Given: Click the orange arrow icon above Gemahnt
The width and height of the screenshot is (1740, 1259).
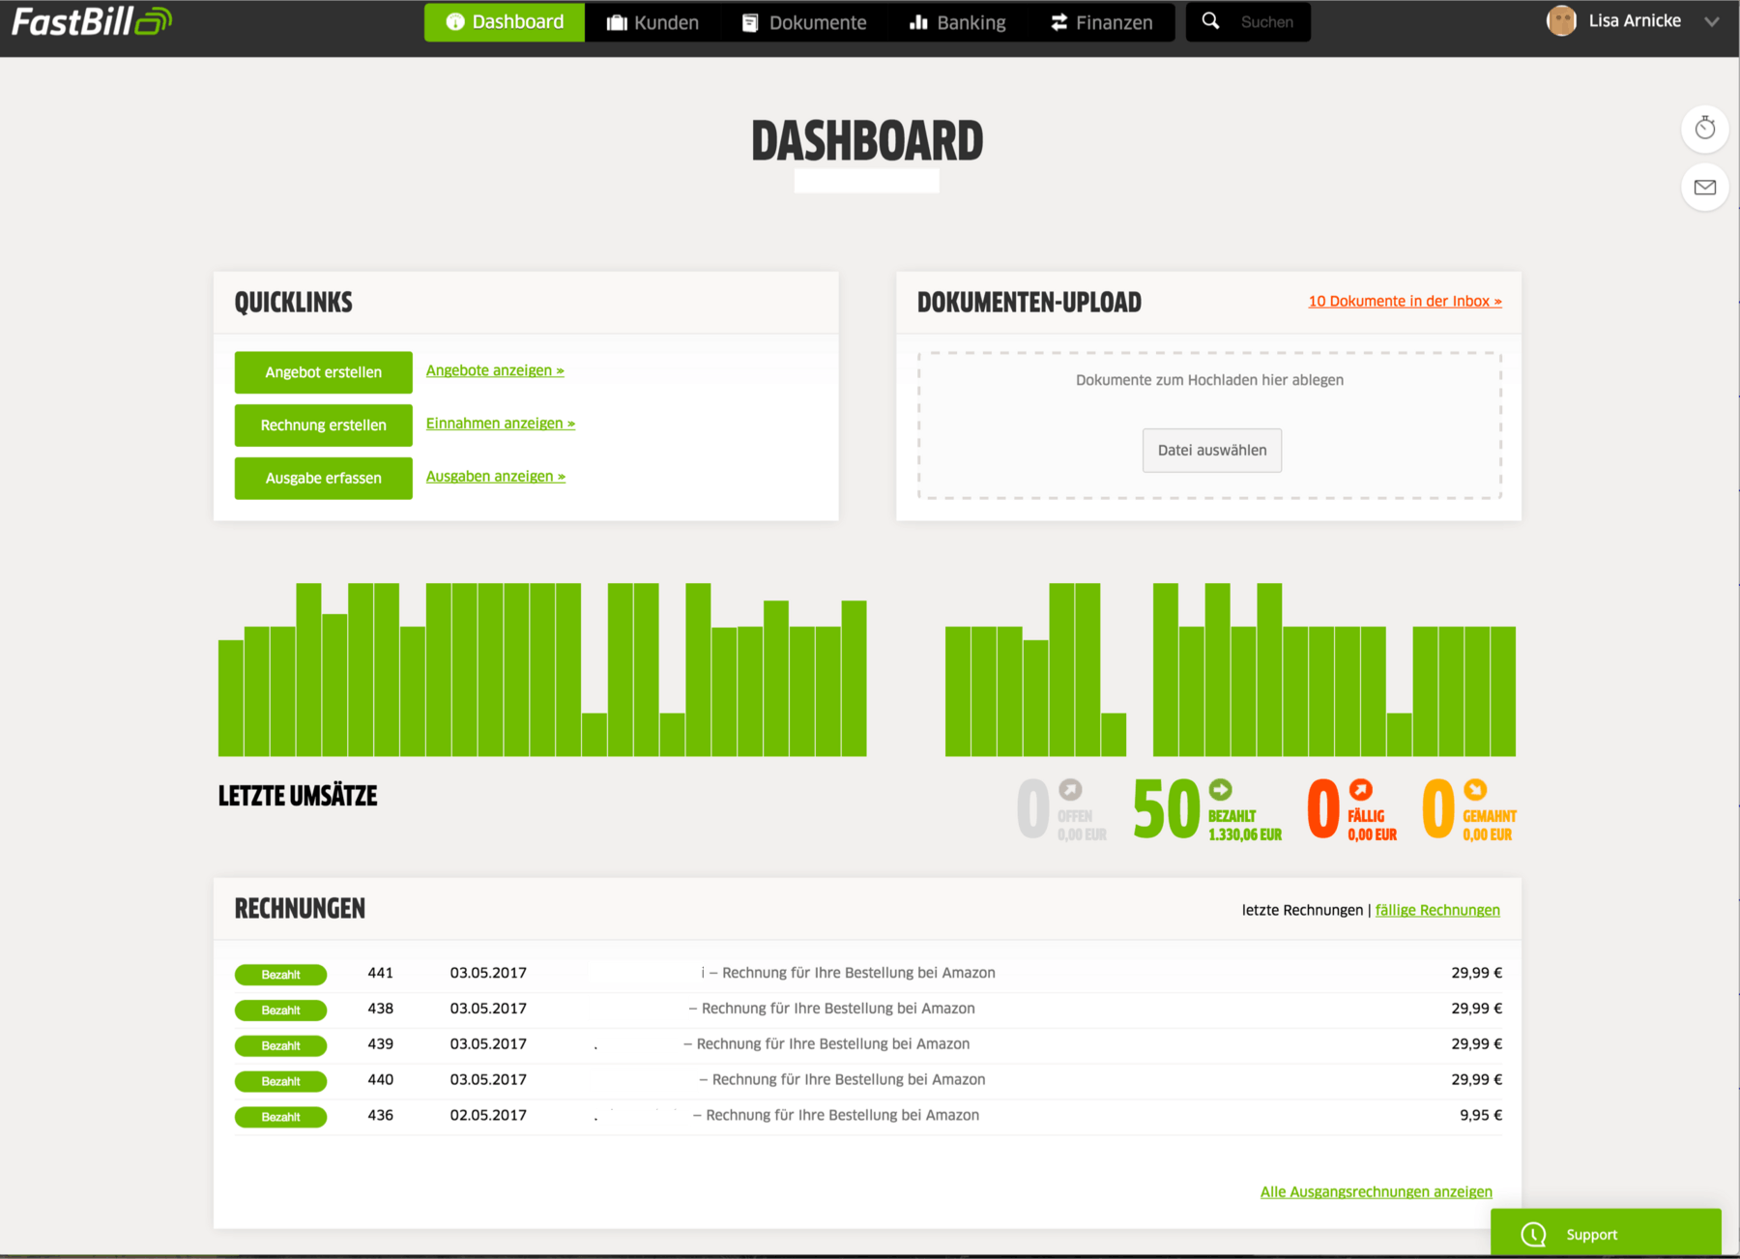Looking at the screenshot, I should tap(1475, 789).
